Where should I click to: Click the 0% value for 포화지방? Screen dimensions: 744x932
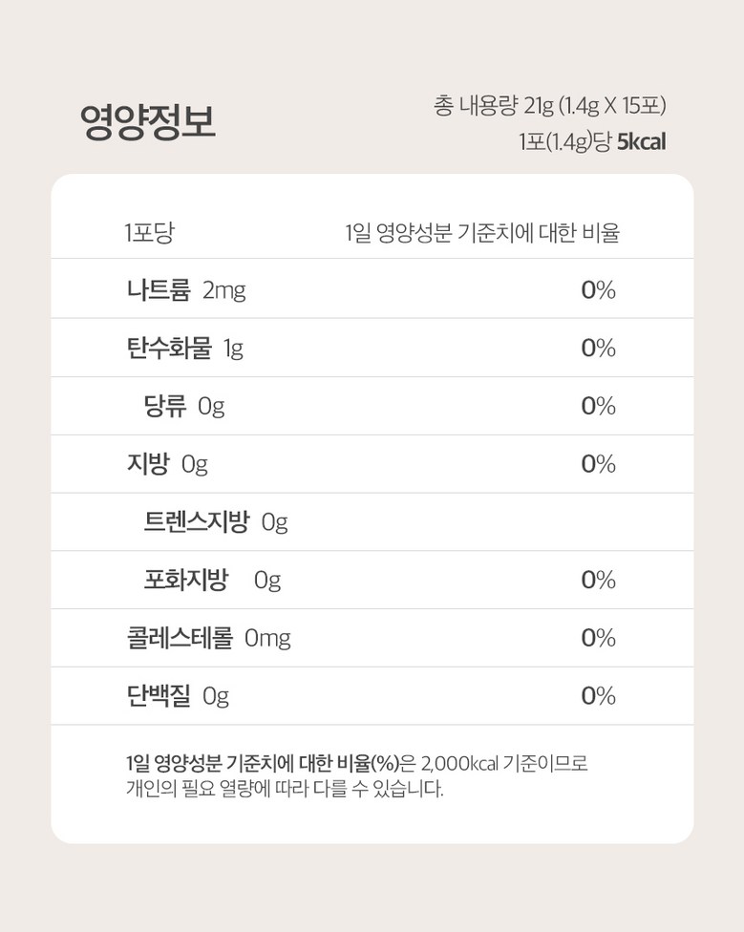[598, 581]
